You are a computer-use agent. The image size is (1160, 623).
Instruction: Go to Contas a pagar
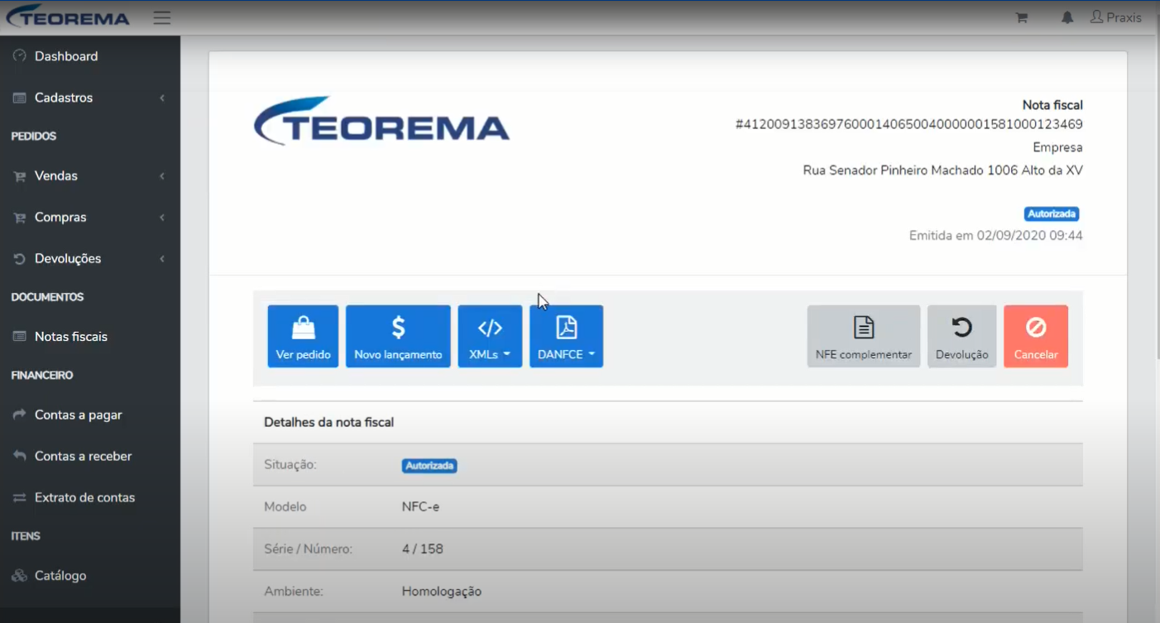click(89, 415)
